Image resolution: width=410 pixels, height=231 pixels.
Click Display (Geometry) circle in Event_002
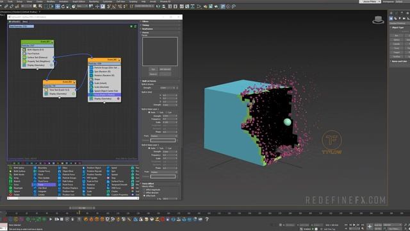click(118, 99)
